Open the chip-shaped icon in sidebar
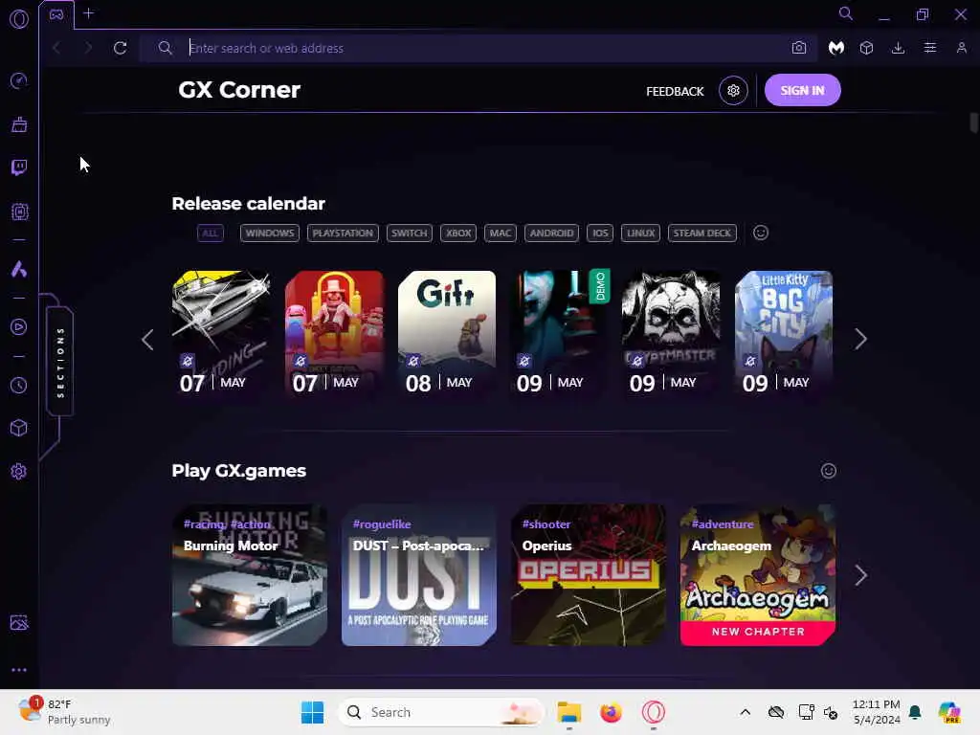The height and width of the screenshot is (735, 980). click(x=19, y=212)
